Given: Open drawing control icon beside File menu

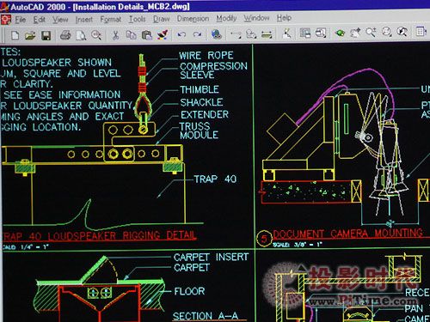Looking at the screenshot, I should point(6,20).
